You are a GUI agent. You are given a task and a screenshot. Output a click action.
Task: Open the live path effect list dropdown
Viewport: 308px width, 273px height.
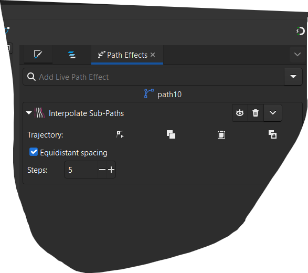293,77
